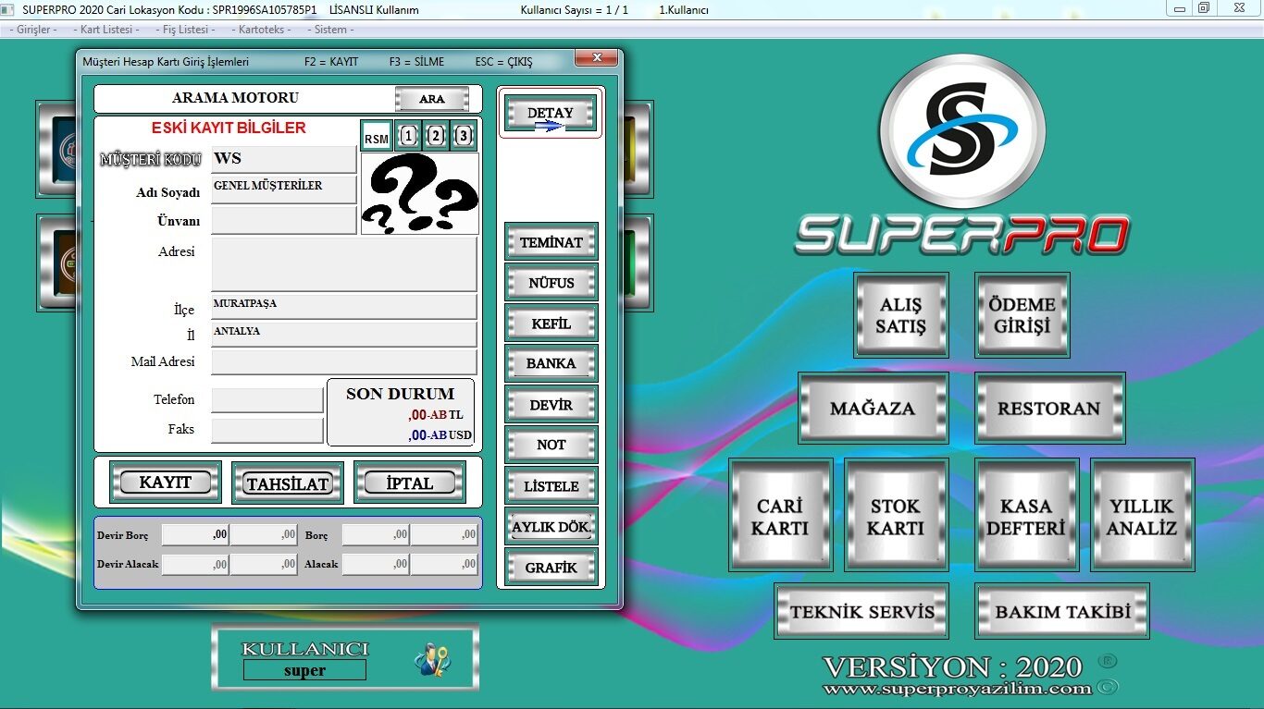Click the super username box

[x=304, y=670]
